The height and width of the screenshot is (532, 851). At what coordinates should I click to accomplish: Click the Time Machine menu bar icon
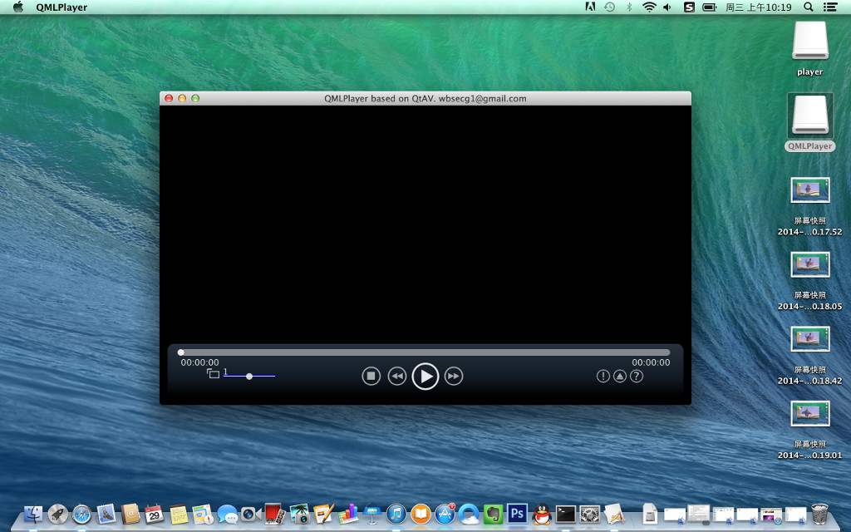click(x=609, y=7)
